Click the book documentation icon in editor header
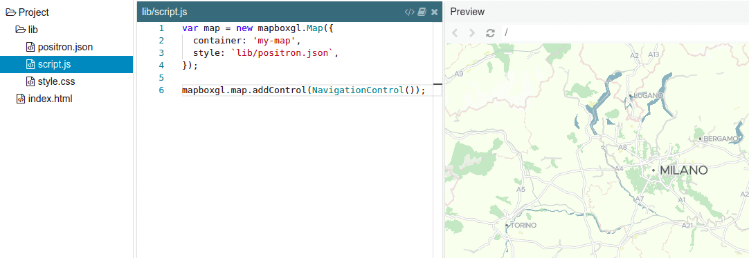This screenshot has width=749, height=258. [x=422, y=12]
